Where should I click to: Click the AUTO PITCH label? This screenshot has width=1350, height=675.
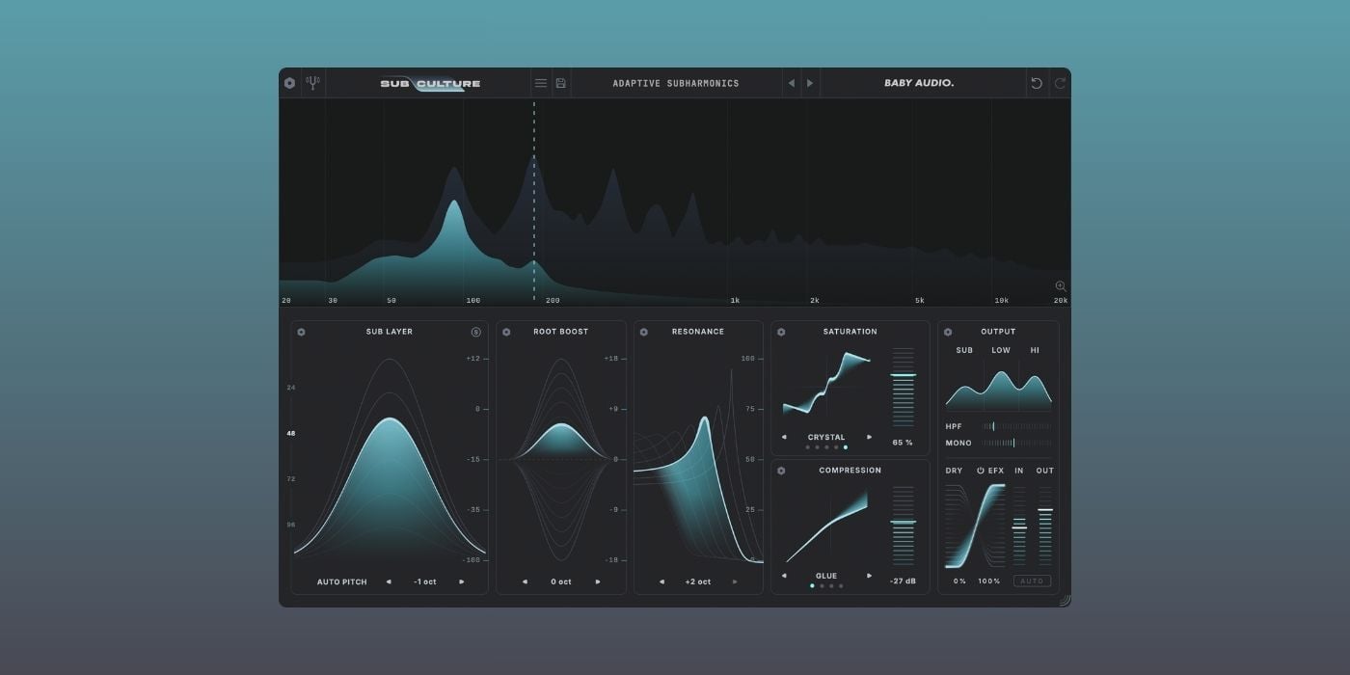click(342, 581)
